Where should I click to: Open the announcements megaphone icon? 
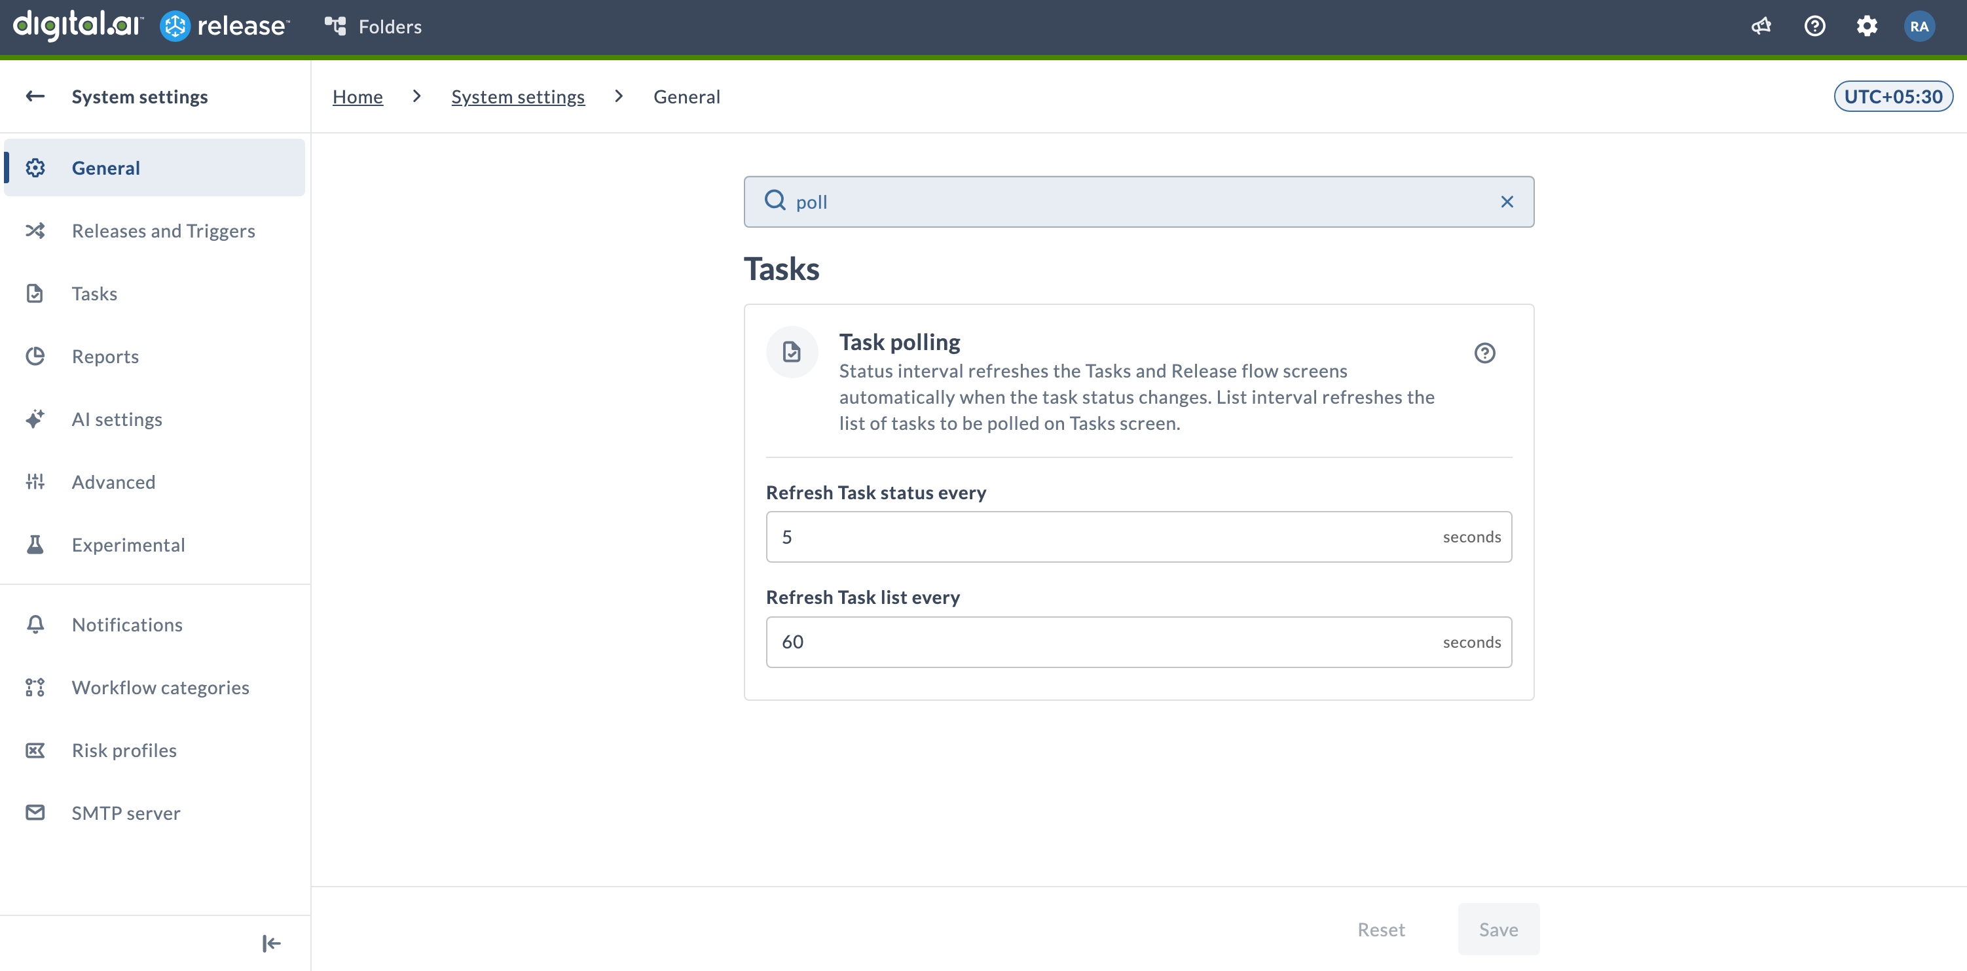tap(1761, 27)
